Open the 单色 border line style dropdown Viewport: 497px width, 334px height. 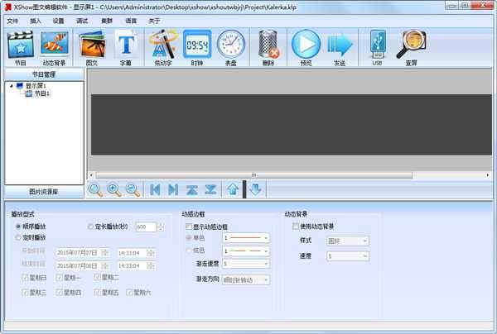[x=246, y=238]
